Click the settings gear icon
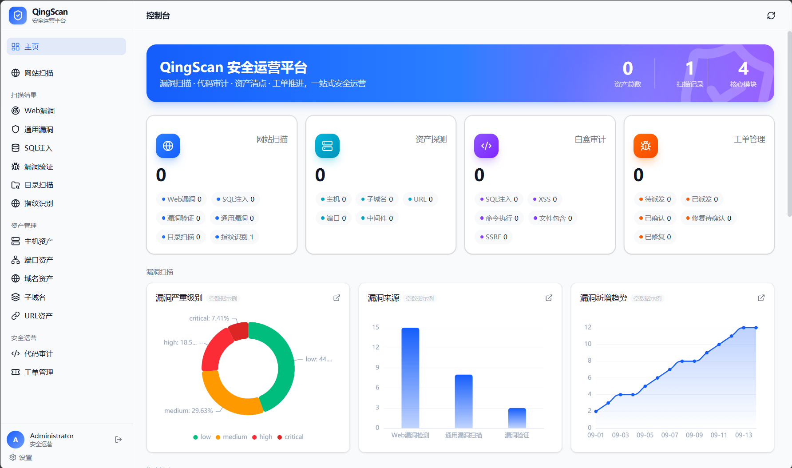 (13, 457)
